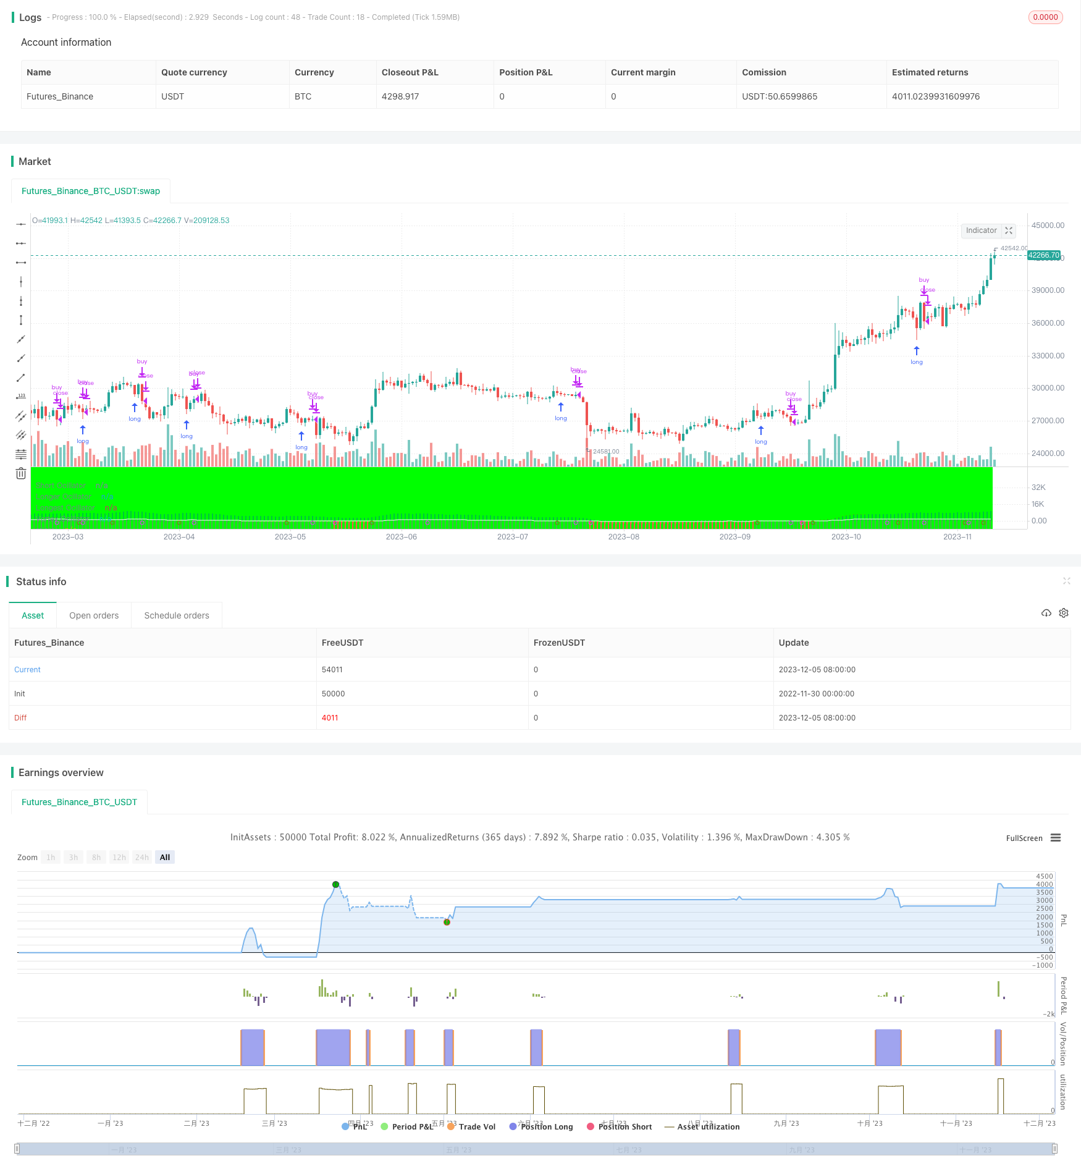Select the vertical segment drawing tool
The width and height of the screenshot is (1081, 1174).
[21, 320]
